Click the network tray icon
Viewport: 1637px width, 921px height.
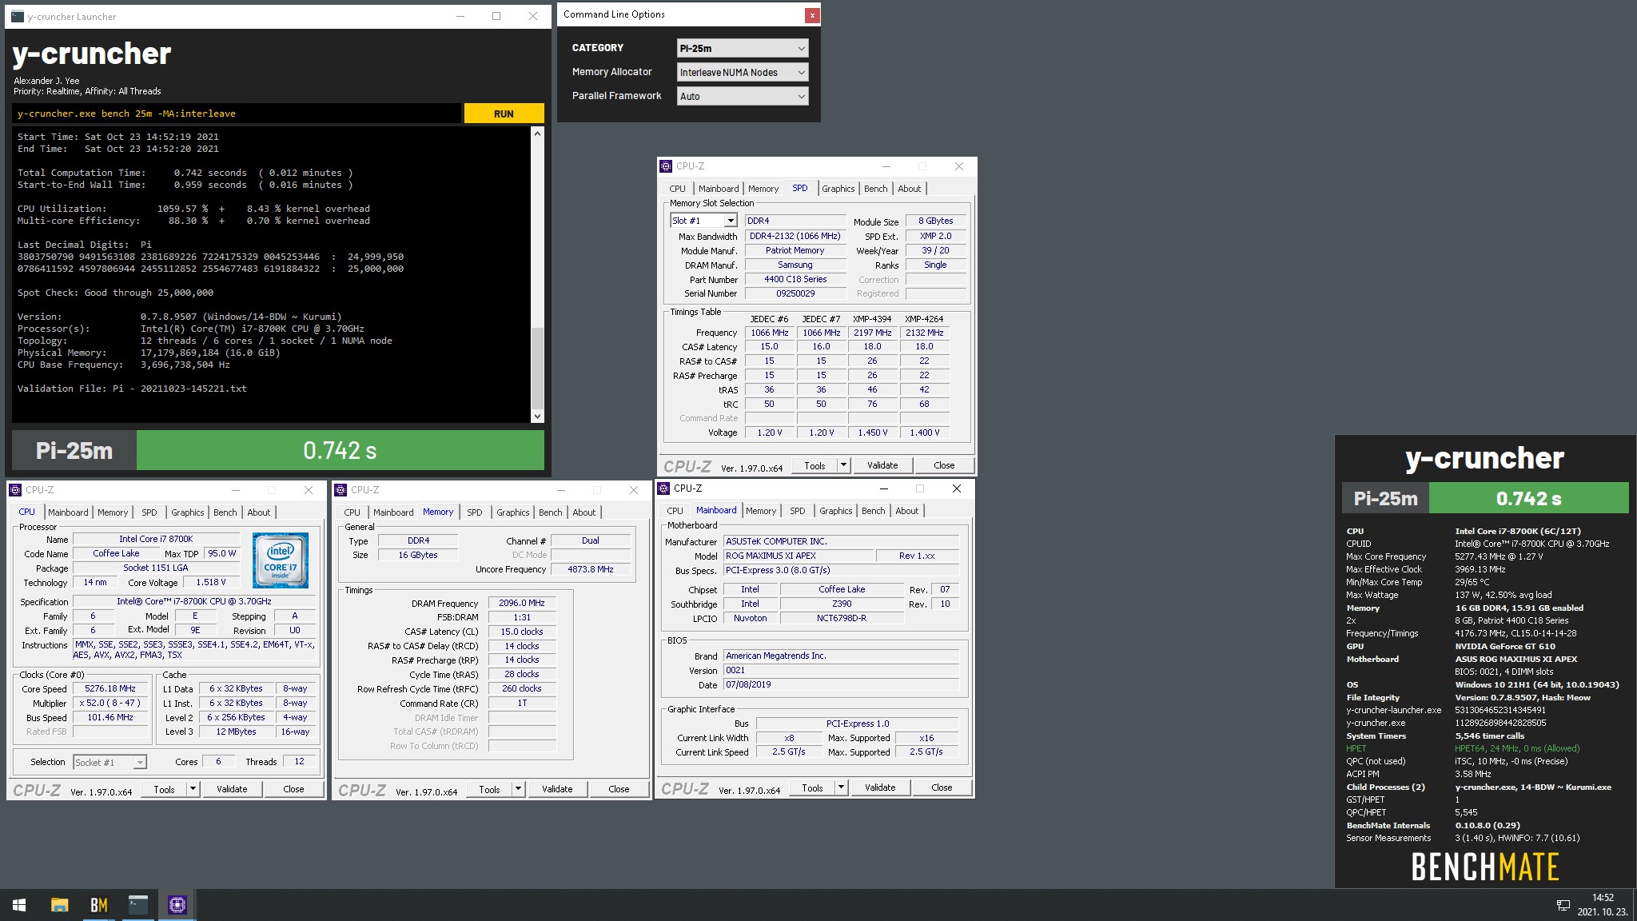[x=1563, y=905]
